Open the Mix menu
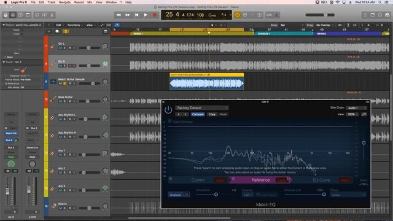The width and height of the screenshot is (393, 221). [x=90, y=2]
